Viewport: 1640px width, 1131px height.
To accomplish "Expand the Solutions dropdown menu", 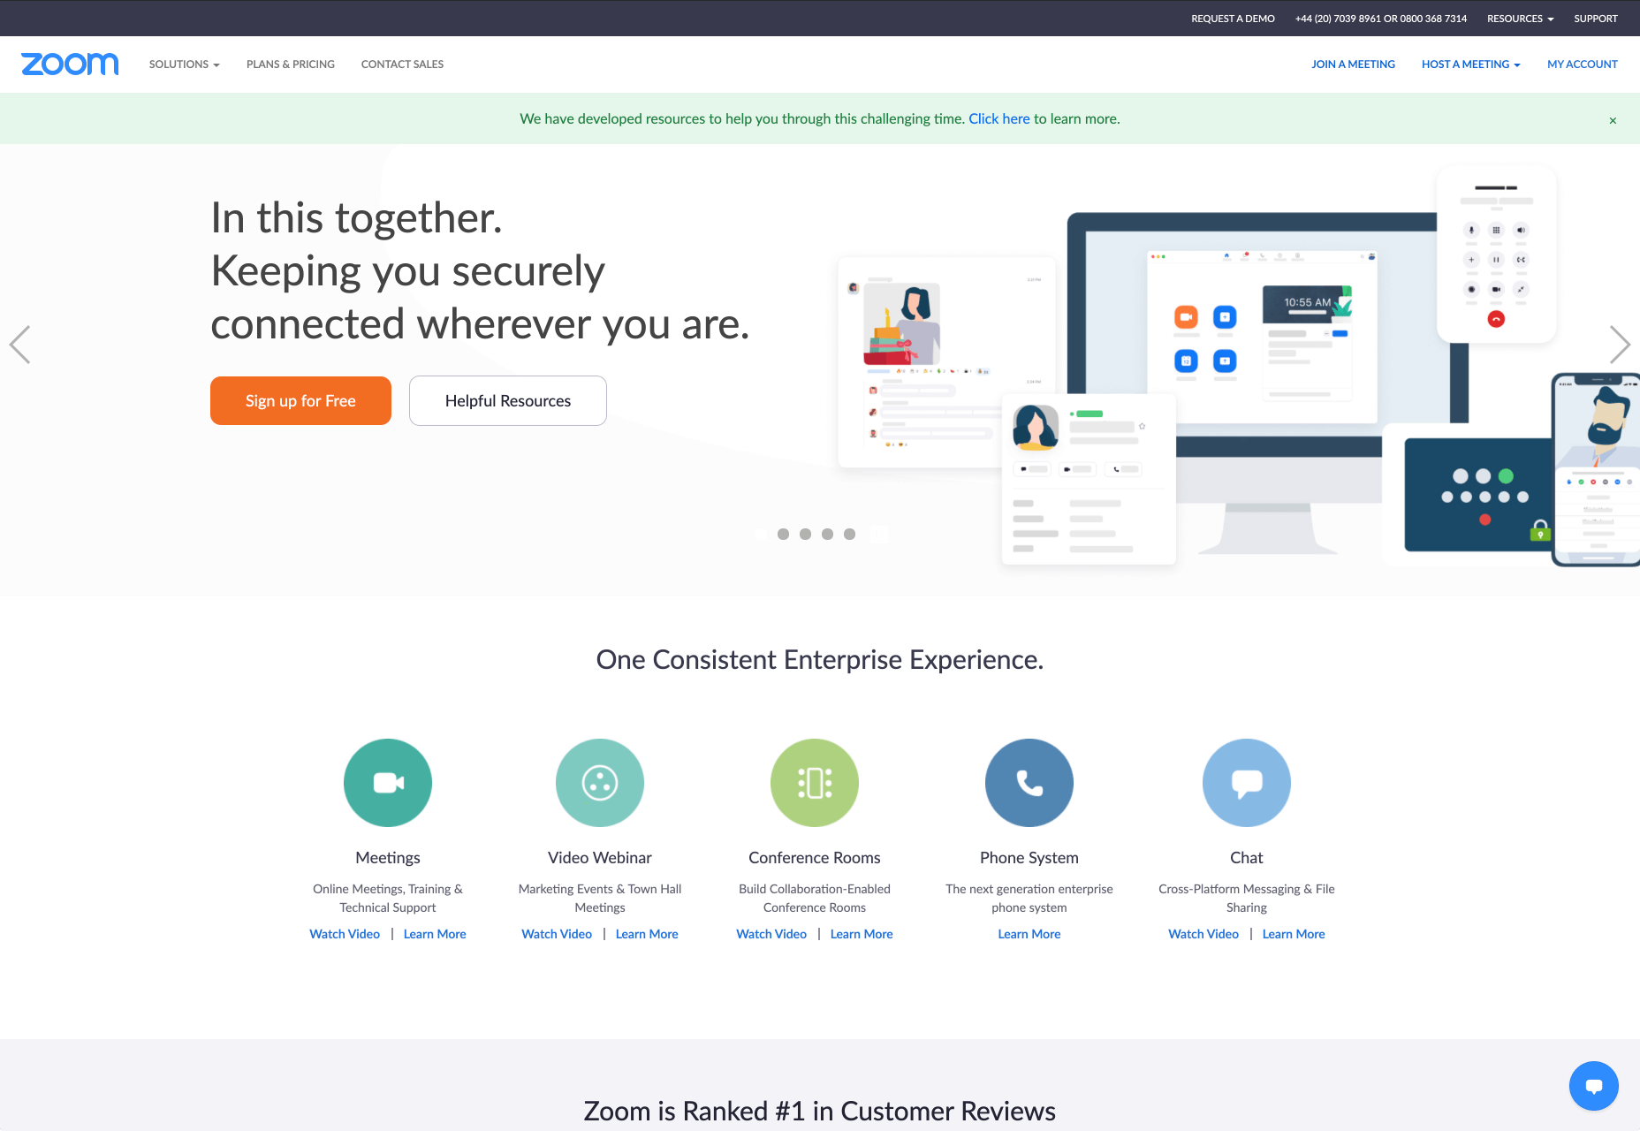I will pos(184,65).
